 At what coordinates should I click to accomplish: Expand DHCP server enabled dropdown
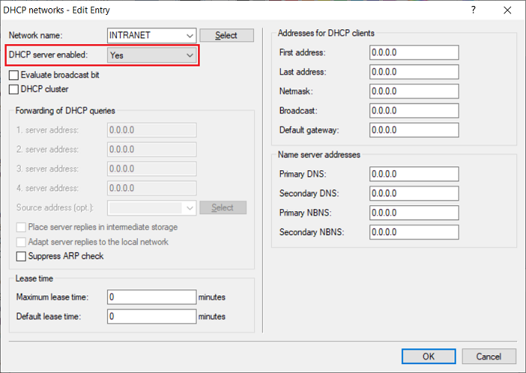tap(189, 55)
